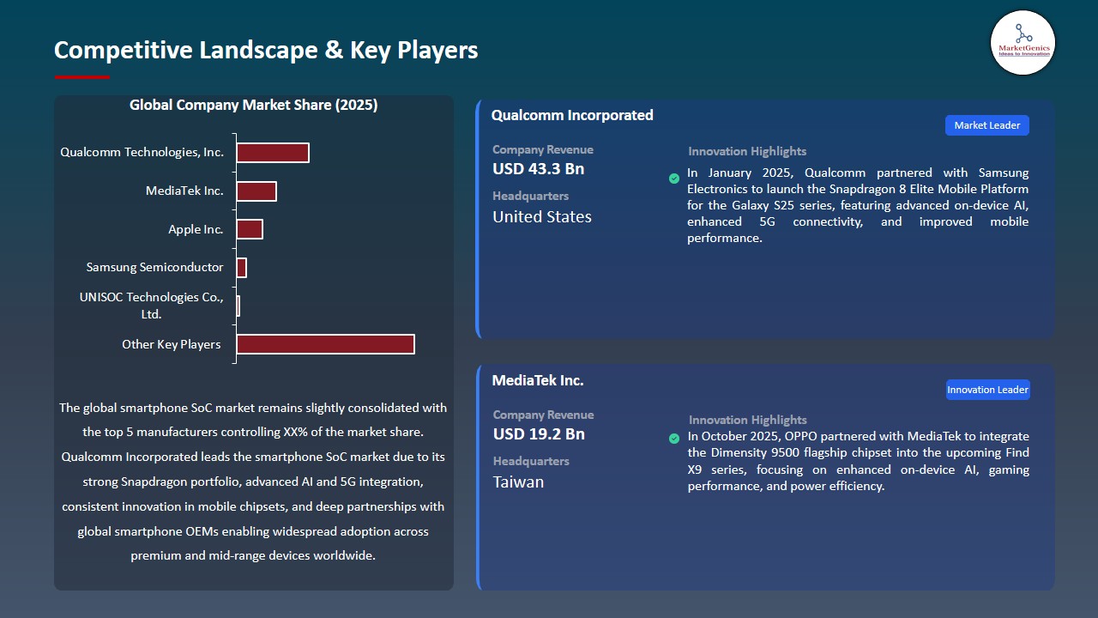Click the green checkmark in Qualcomm highlights
This screenshot has height=618, width=1098.
coord(674,179)
